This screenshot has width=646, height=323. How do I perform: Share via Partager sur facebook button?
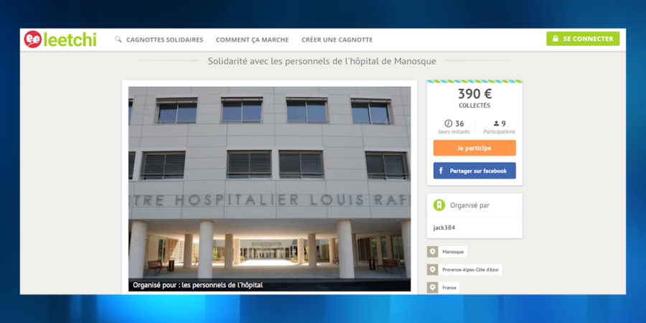pyautogui.click(x=474, y=171)
